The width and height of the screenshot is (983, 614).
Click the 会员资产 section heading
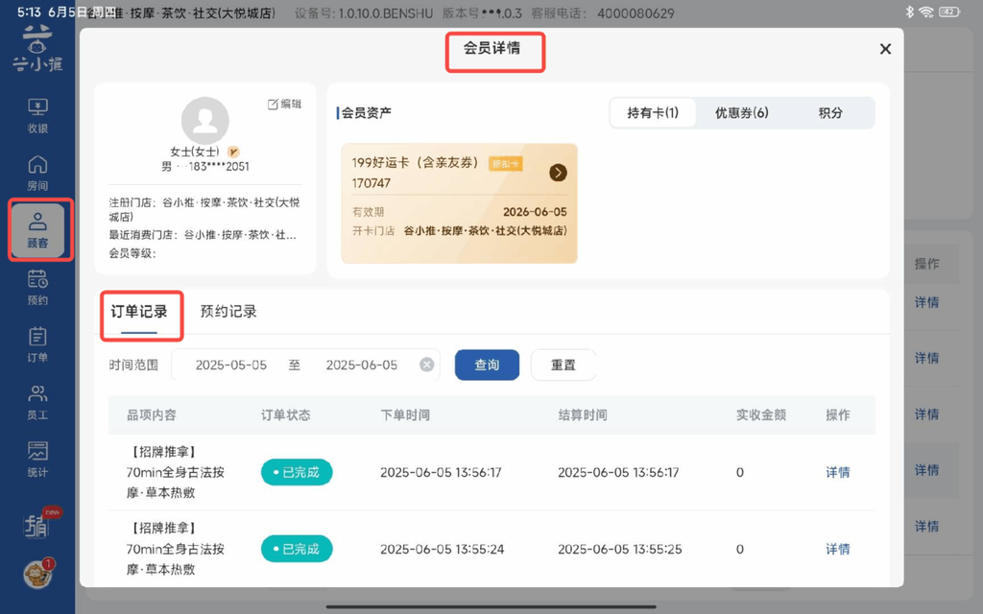(366, 113)
